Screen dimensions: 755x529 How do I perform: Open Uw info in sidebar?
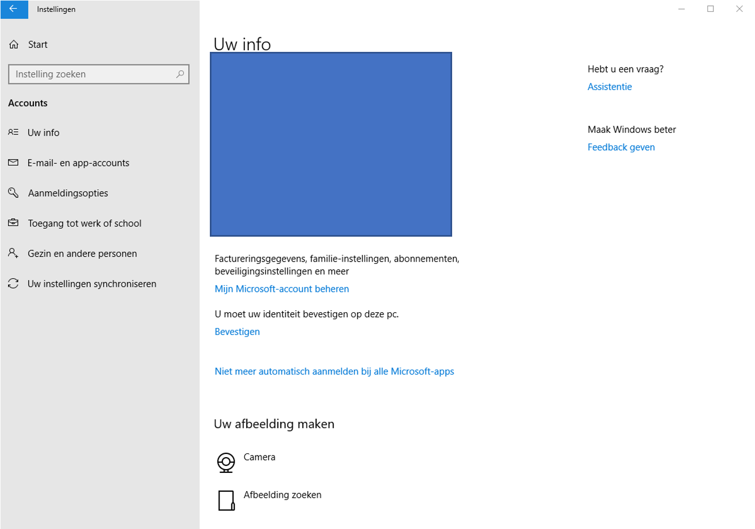(43, 132)
